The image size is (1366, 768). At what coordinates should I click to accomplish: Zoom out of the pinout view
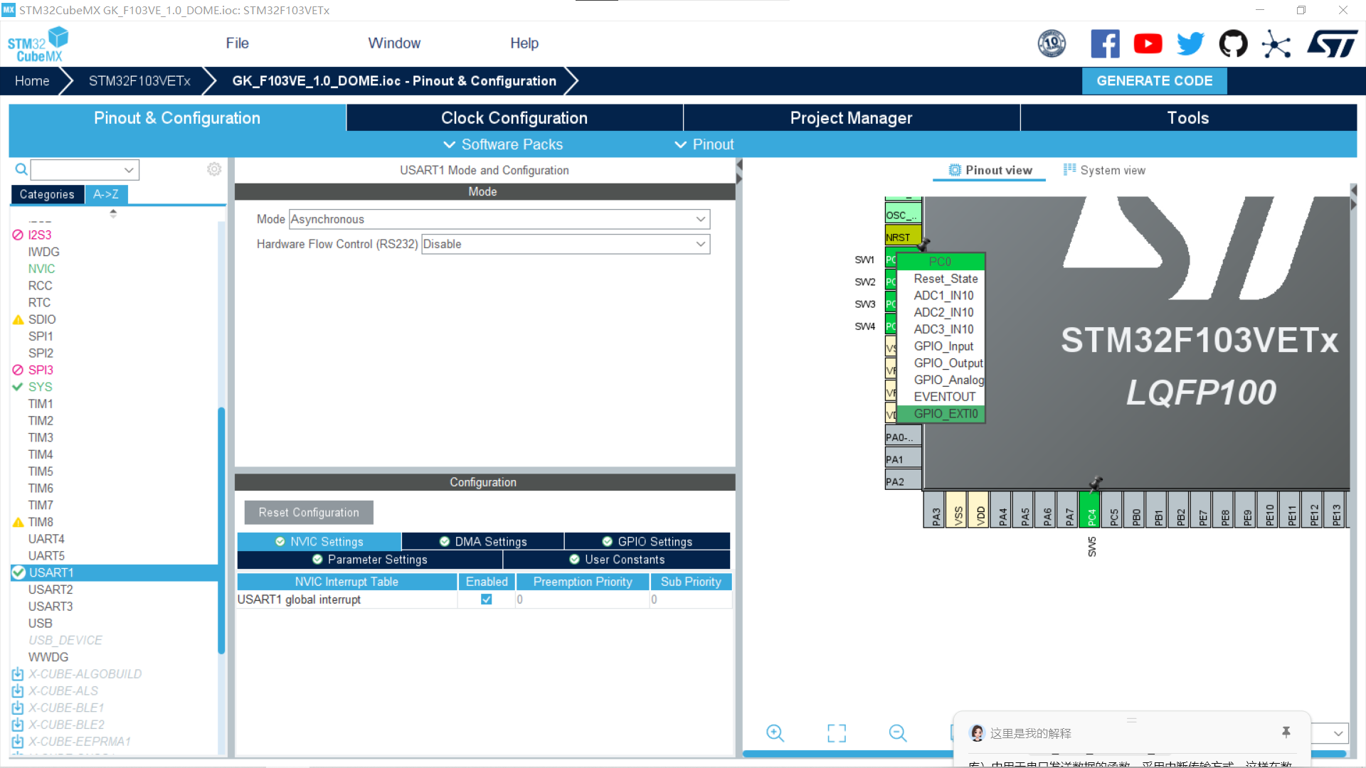pyautogui.click(x=898, y=733)
